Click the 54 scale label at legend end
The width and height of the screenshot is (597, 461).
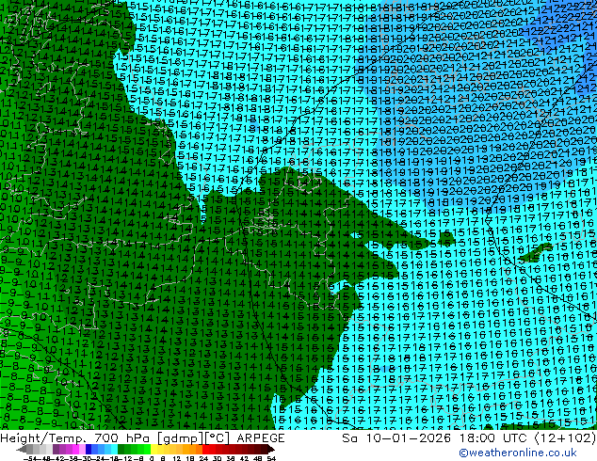[271, 458]
